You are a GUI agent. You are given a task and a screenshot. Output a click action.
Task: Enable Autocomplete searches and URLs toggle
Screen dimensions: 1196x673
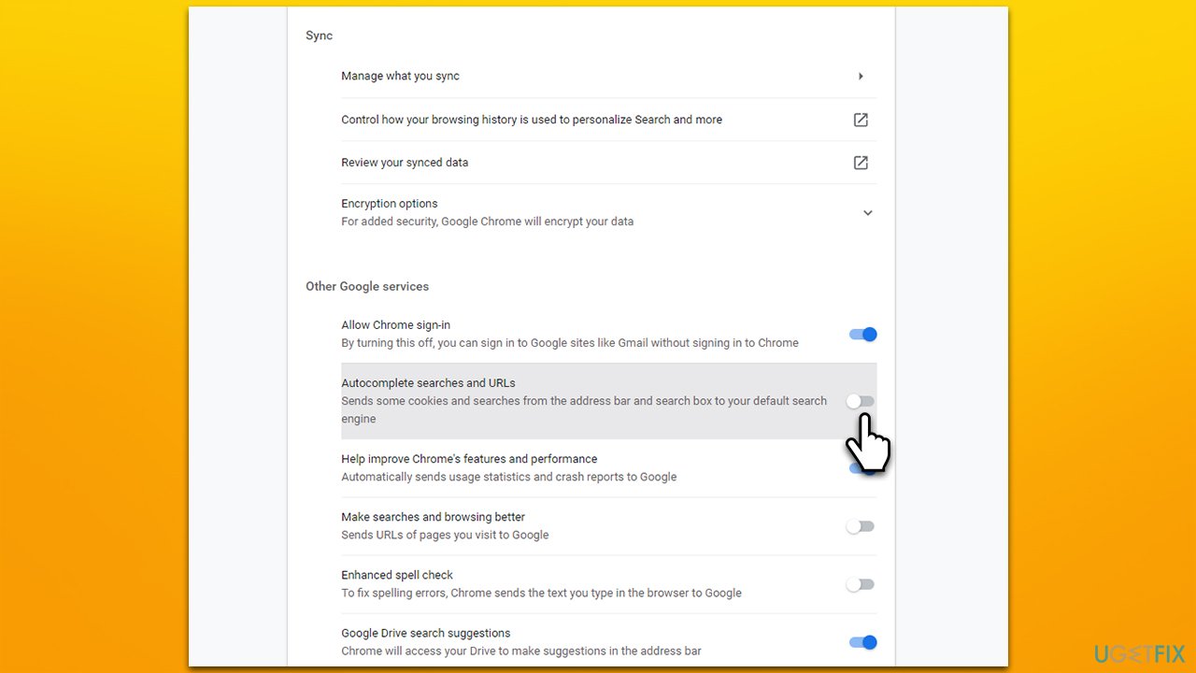click(x=861, y=401)
